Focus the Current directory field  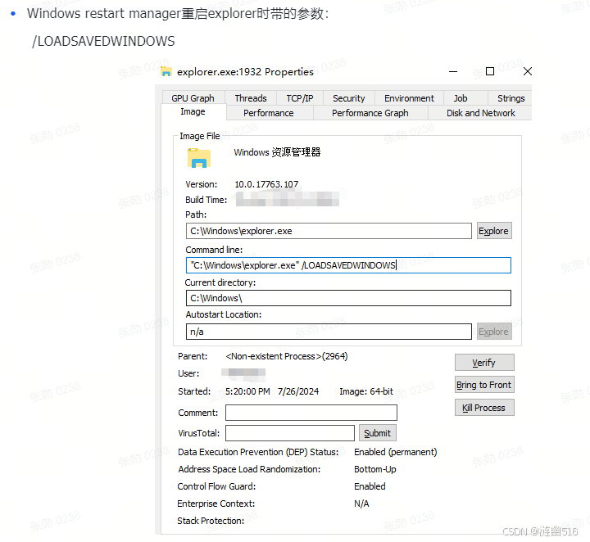[x=348, y=298]
